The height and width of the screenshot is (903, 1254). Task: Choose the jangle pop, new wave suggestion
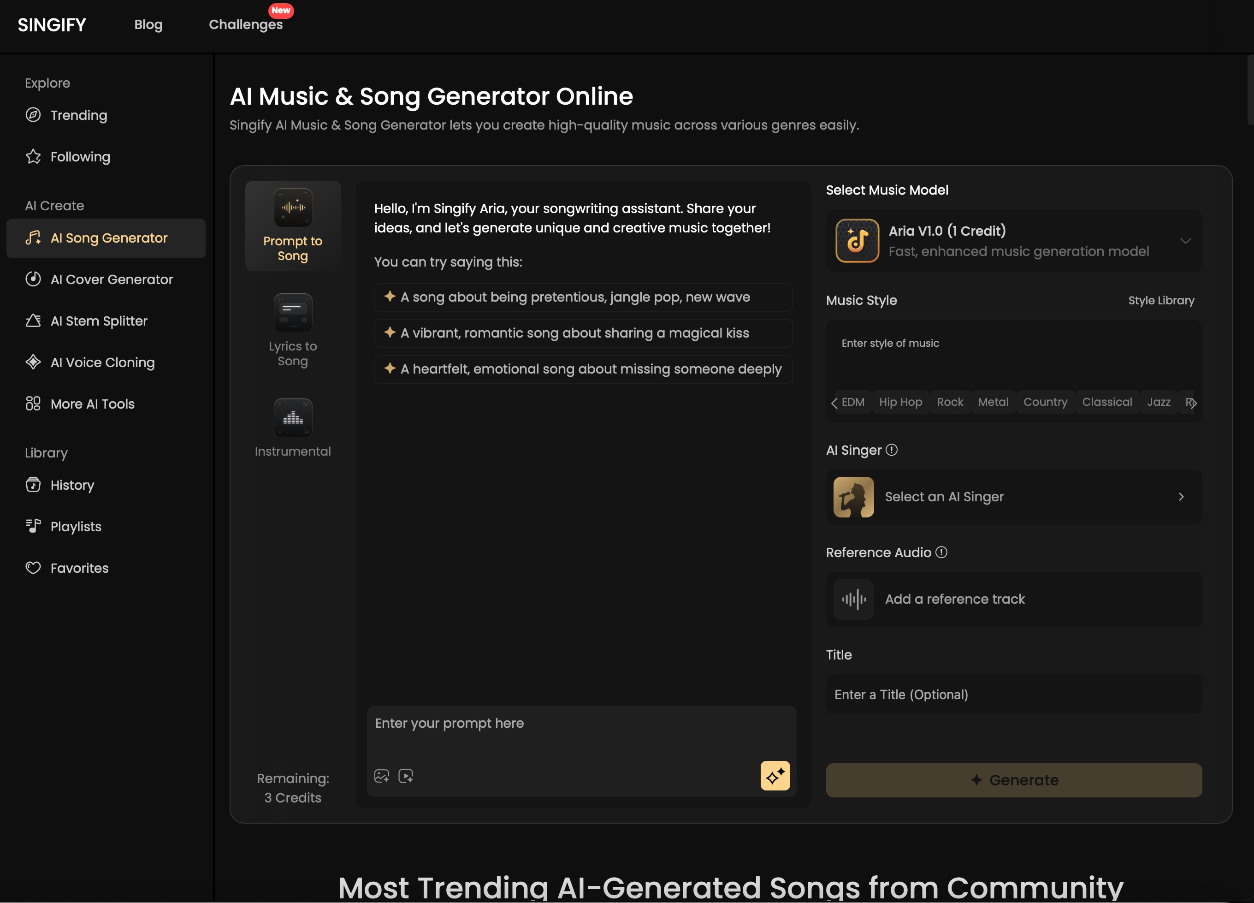pyautogui.click(x=583, y=297)
